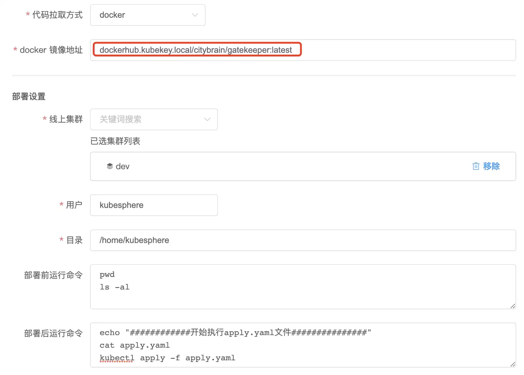Click resize handle of 部署前运行命令 textarea
The width and height of the screenshot is (524, 375).
pyautogui.click(x=513, y=306)
